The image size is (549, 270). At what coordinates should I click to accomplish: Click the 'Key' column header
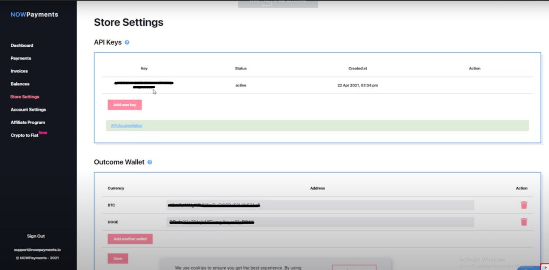[x=144, y=69]
